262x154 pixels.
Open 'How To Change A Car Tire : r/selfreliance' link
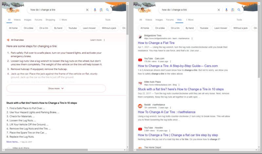coord(167,112)
